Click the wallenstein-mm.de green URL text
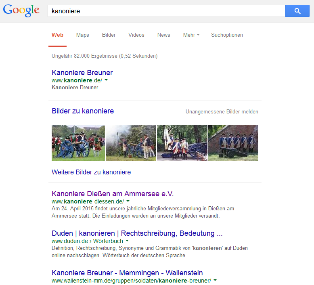The image size is (314, 285). tap(131, 281)
